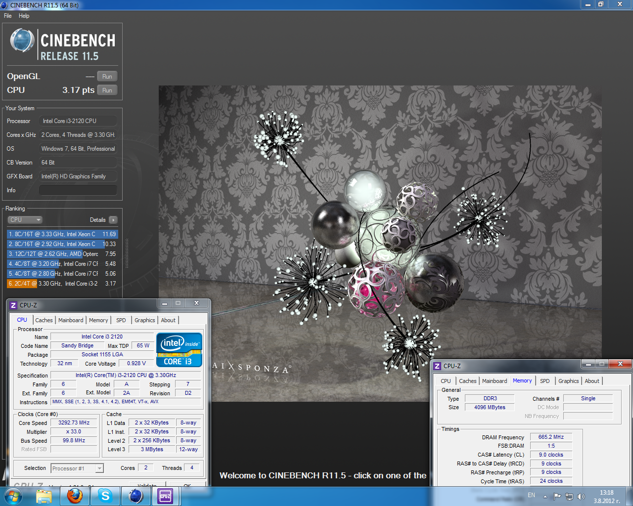Switch to Memory tab in left CPU-Z
The height and width of the screenshot is (506, 633).
coord(98,320)
